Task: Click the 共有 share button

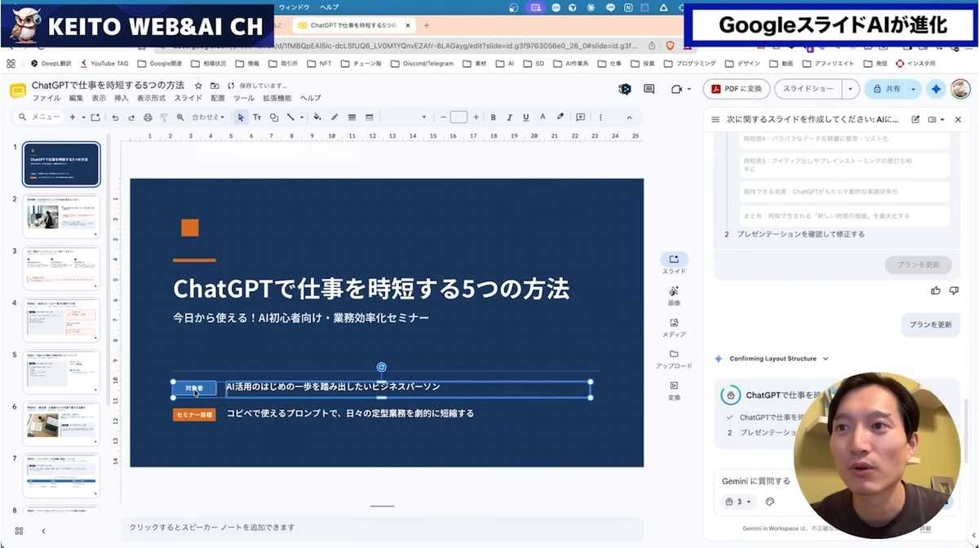Action: click(886, 89)
